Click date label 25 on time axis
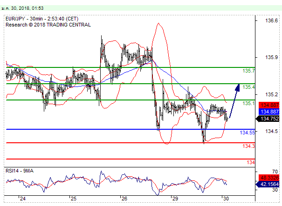The height and width of the screenshot is (206, 282). pos(74,199)
